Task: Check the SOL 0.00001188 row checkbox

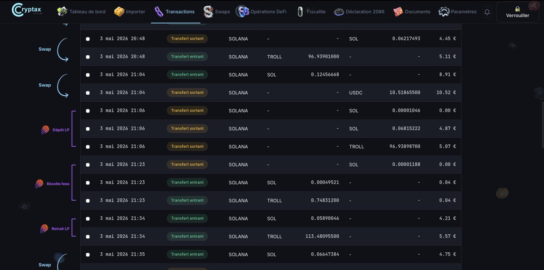Action: (87, 165)
